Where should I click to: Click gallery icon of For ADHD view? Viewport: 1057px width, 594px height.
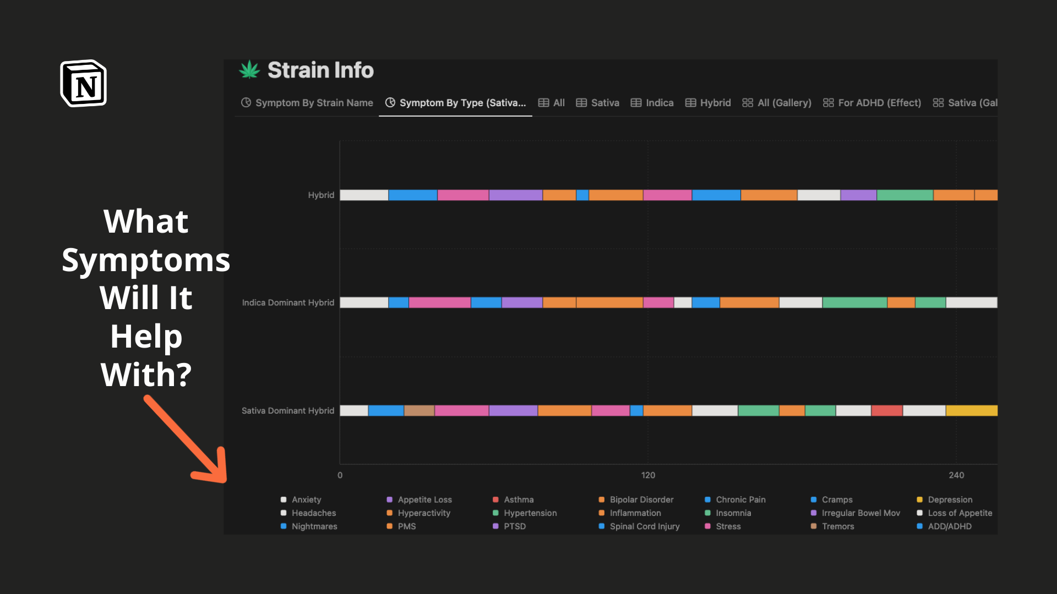pos(828,103)
